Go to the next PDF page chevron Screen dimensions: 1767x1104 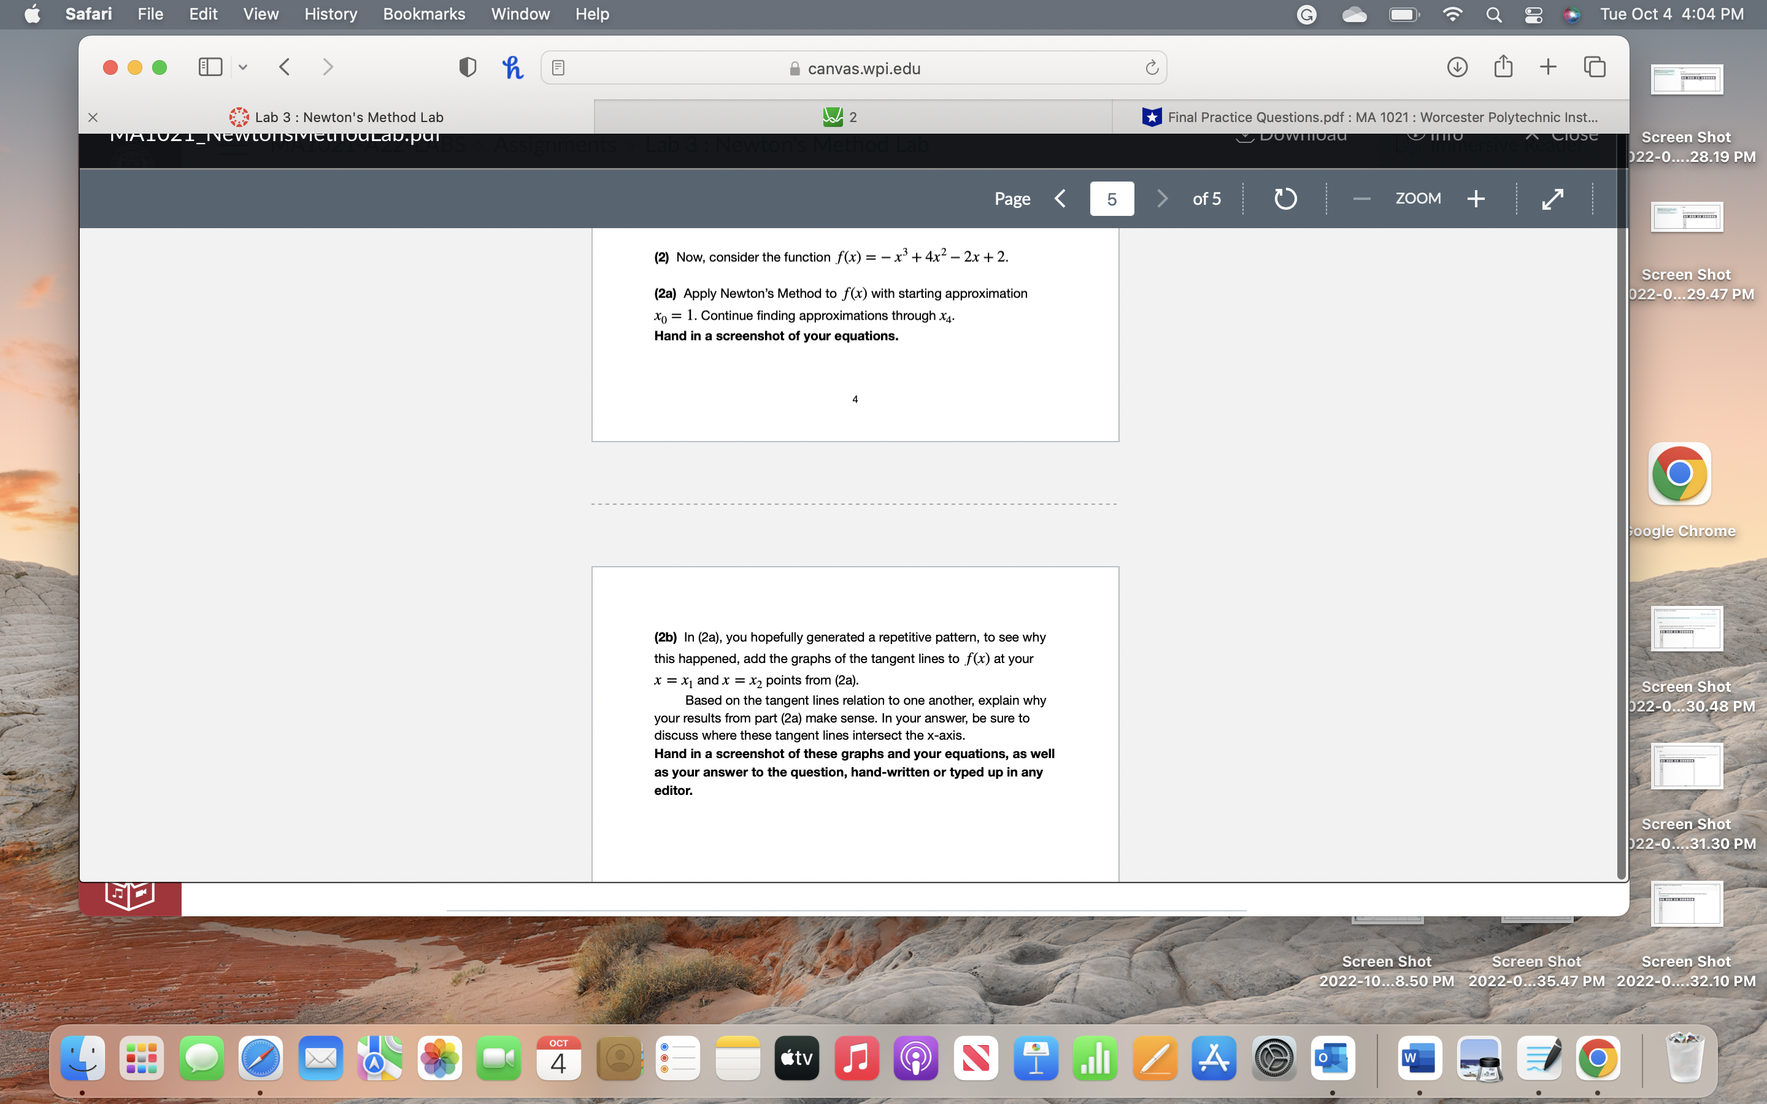[x=1161, y=198]
